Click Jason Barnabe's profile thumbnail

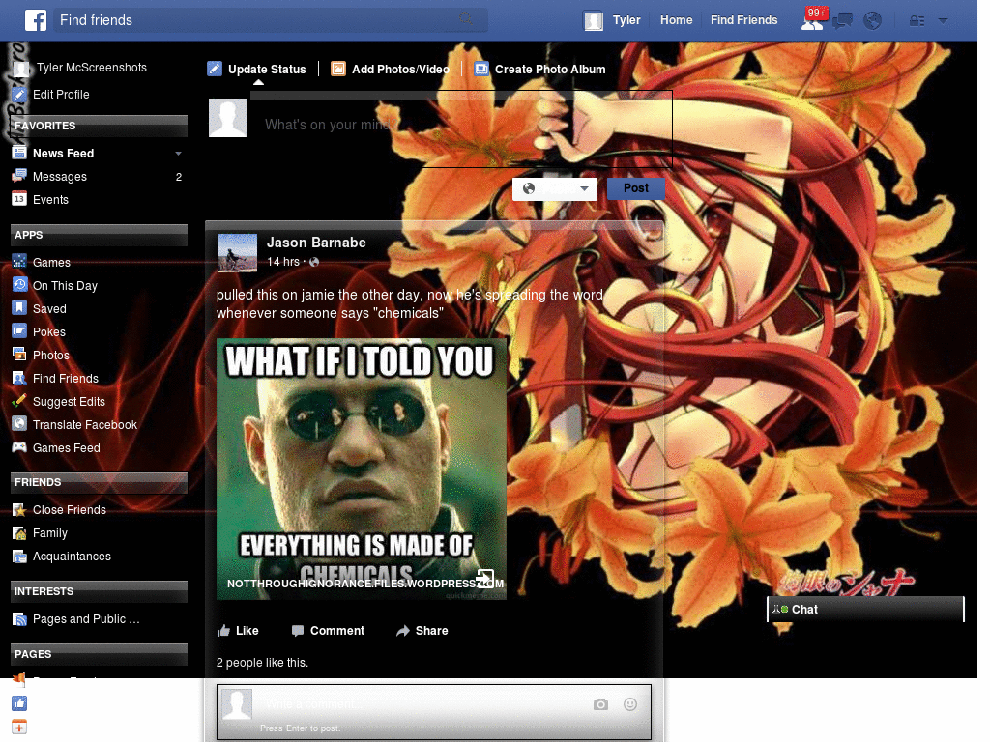[x=238, y=252]
